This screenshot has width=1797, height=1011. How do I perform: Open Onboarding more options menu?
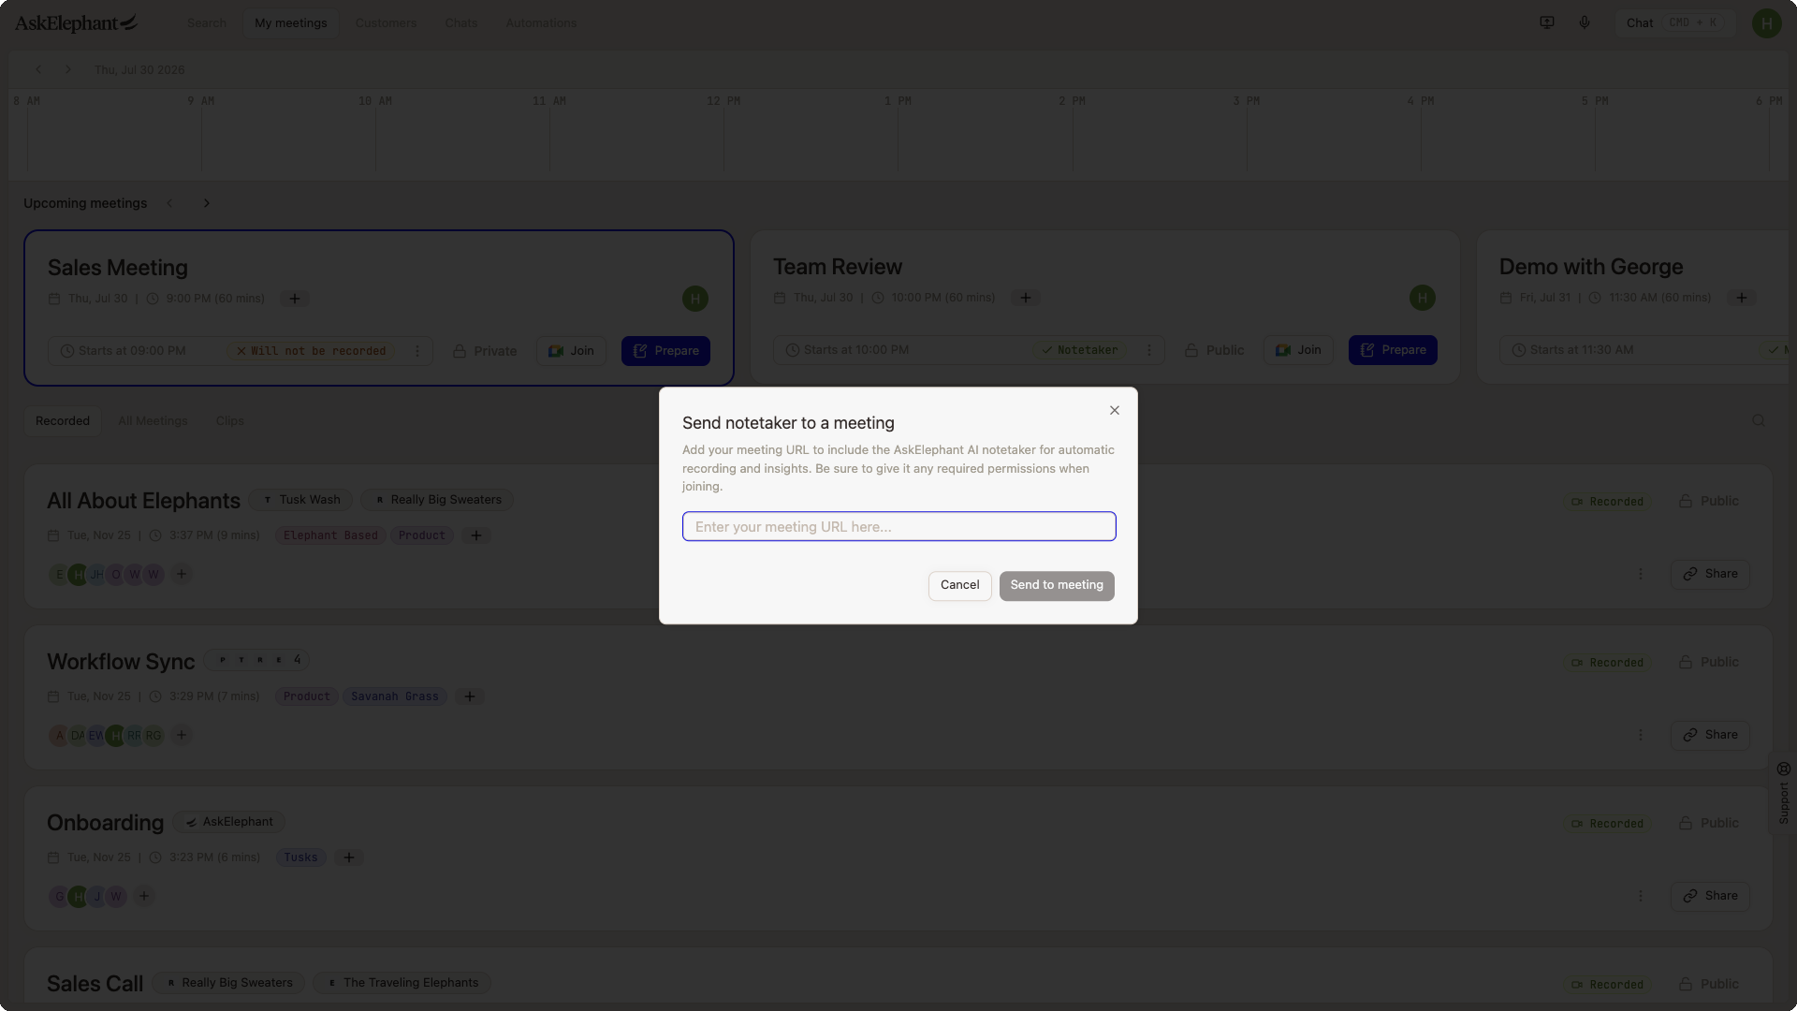1641,896
